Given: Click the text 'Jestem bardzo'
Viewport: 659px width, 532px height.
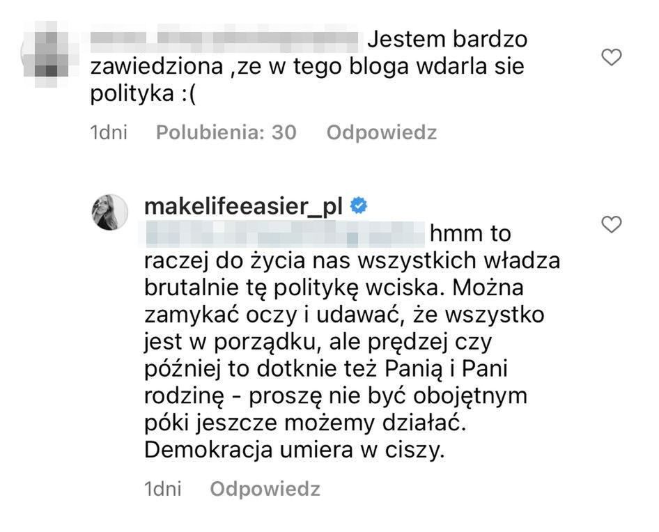Looking at the screenshot, I should coord(447,40).
